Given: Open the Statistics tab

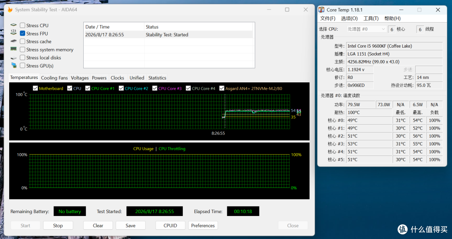Looking at the screenshot, I should (157, 78).
